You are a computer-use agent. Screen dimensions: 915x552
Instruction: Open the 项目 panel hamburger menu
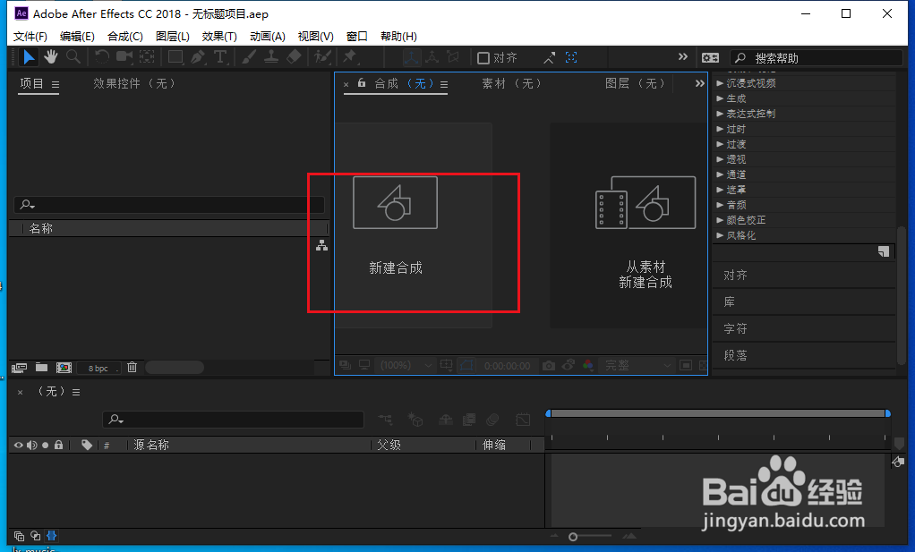(x=56, y=84)
